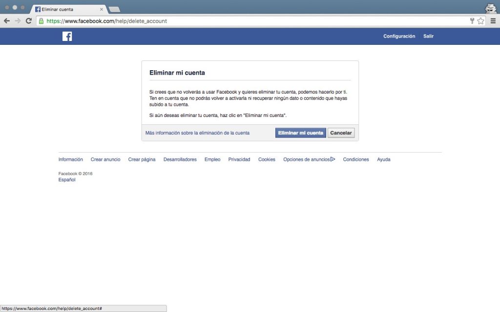
Task: Open the Chrome hamburger menu
Action: coord(492,21)
